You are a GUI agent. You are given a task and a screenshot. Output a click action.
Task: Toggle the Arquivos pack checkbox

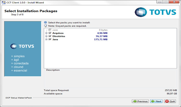50,33
